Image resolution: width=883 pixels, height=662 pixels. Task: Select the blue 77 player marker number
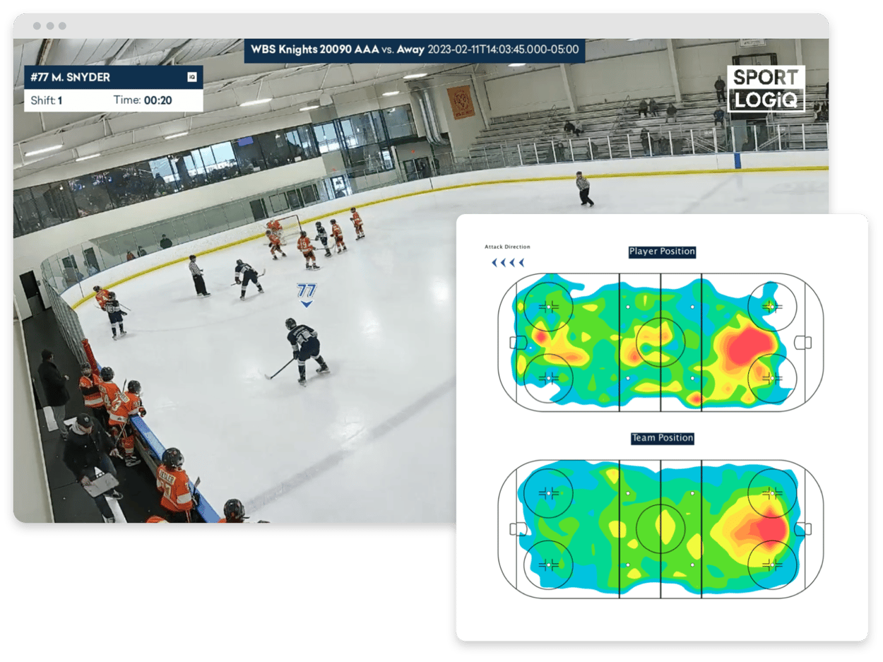pyautogui.click(x=306, y=290)
